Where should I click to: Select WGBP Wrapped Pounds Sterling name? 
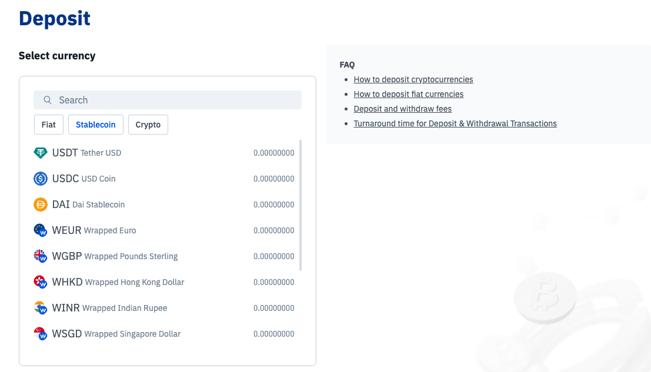(115, 256)
